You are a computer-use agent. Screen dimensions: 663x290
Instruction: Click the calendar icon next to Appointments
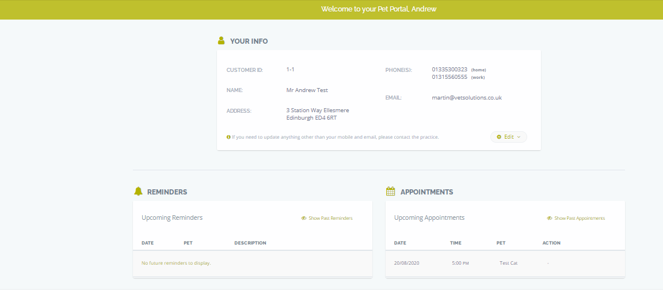[391, 192]
